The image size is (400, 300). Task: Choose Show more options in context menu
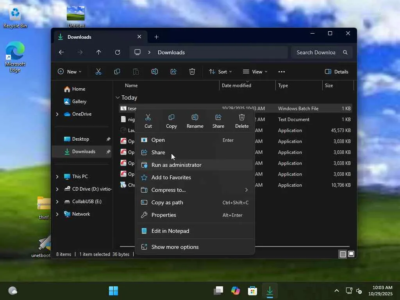(175, 247)
